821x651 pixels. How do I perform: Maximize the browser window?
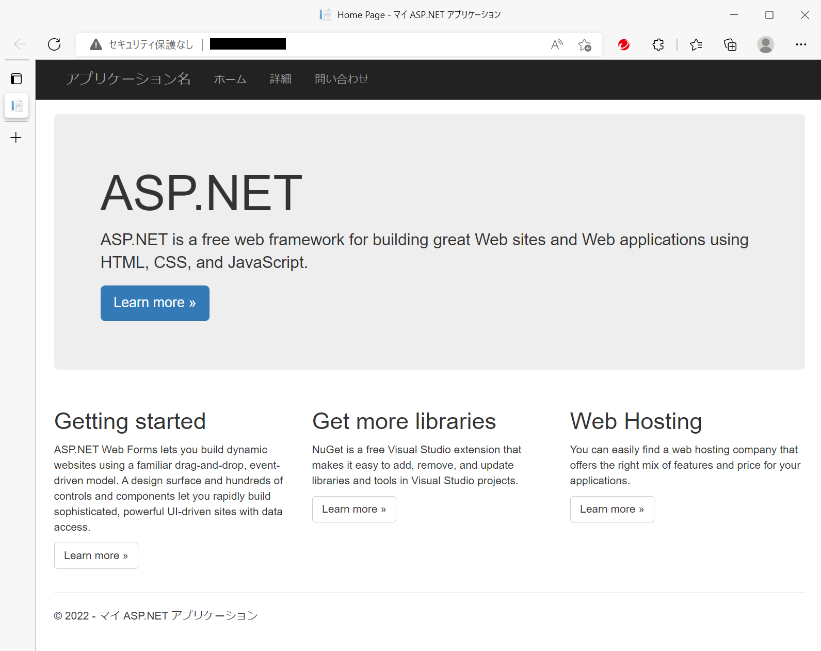(769, 15)
